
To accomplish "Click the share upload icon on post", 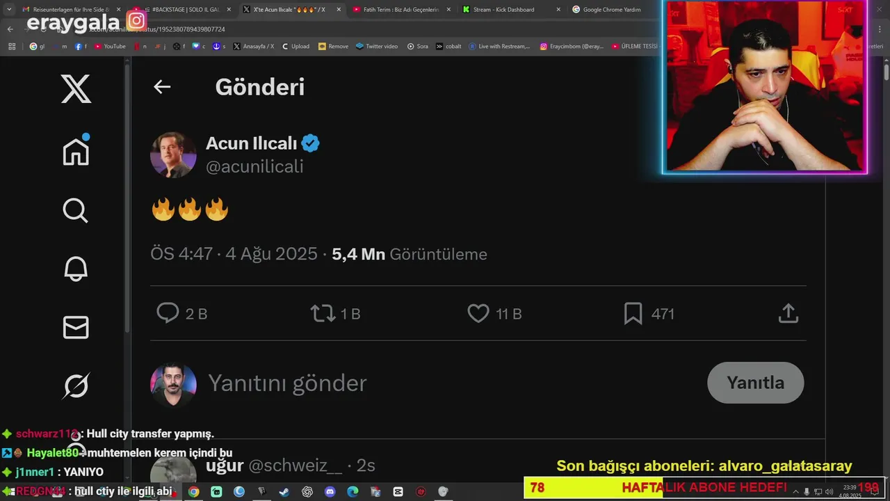I will coord(788,313).
